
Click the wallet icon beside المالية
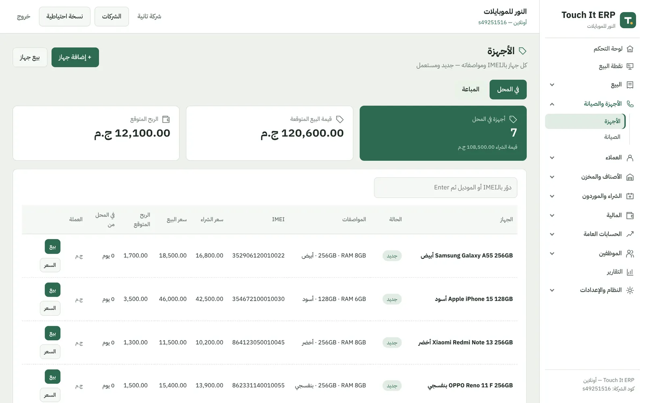click(x=630, y=215)
